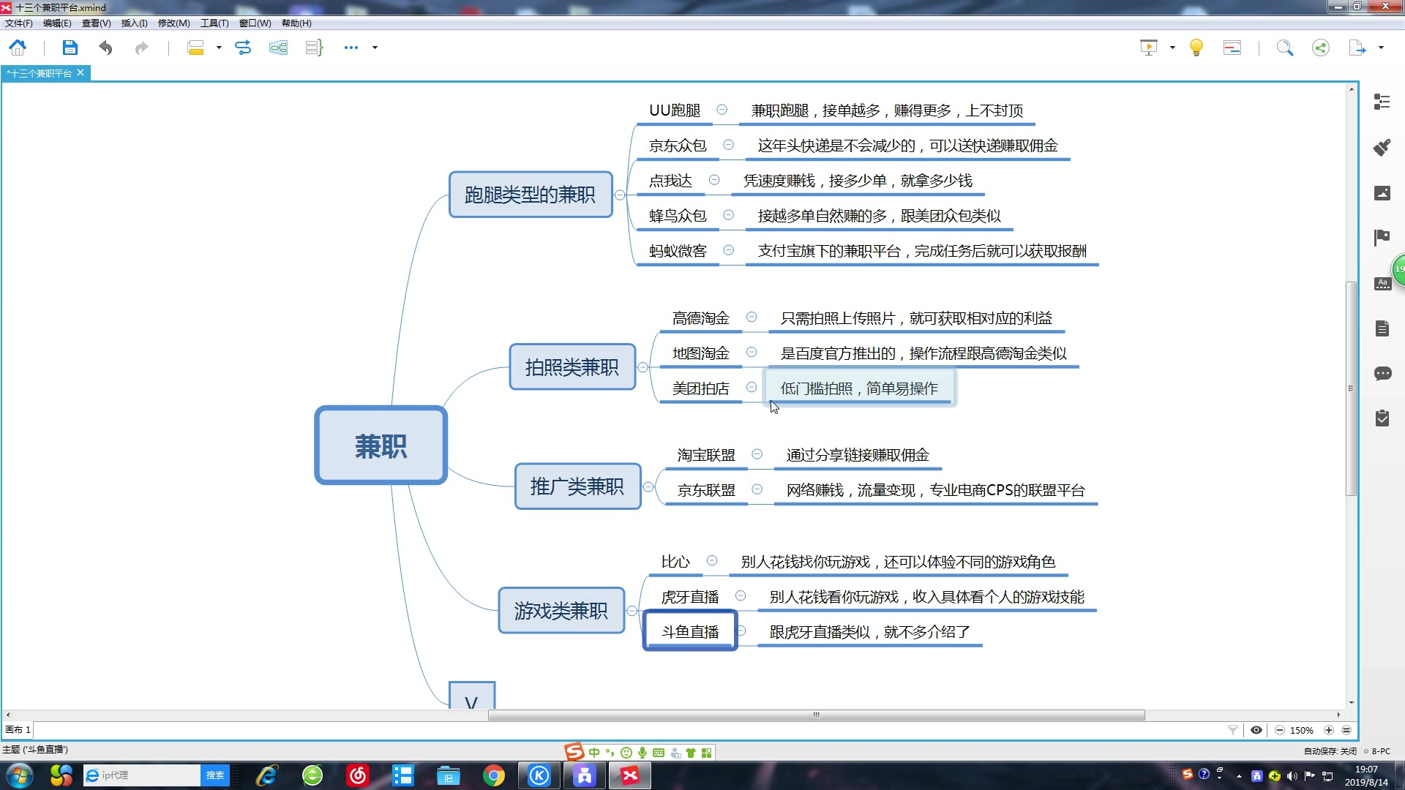The image size is (1405, 790).
Task: Open the Windows Start button
Action: click(x=19, y=775)
